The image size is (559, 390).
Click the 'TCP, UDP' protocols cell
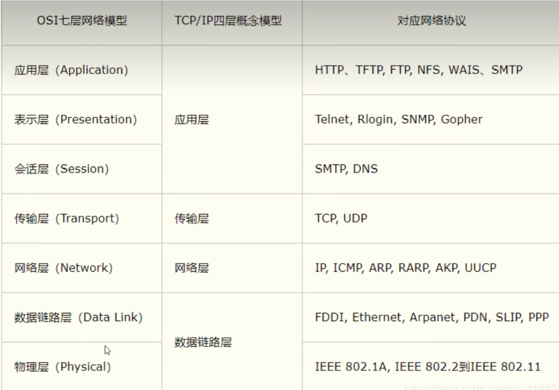(431, 219)
